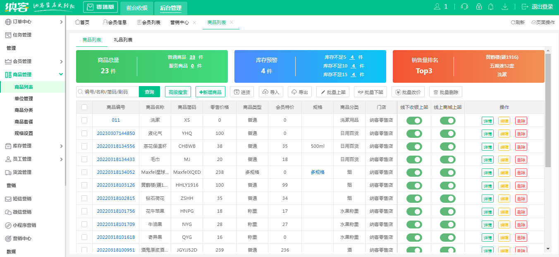Click 批量删除 batch delete button
This screenshot has width=559, height=257.
[446, 91]
